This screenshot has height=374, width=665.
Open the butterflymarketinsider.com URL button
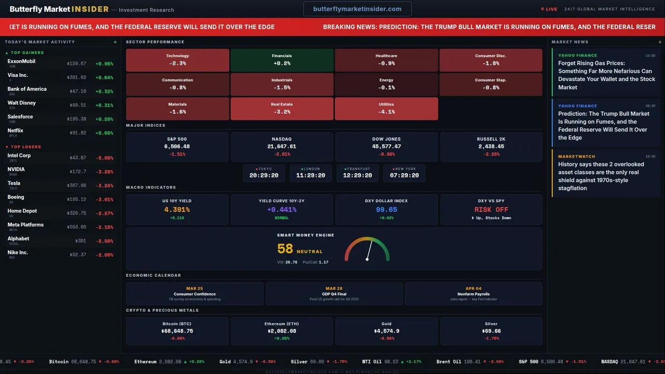(x=357, y=9)
